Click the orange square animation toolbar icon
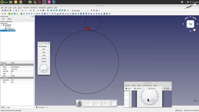The image size is (199, 112). (x=12, y=14)
